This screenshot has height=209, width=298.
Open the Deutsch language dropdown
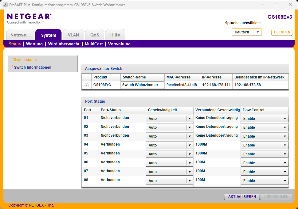(246, 32)
